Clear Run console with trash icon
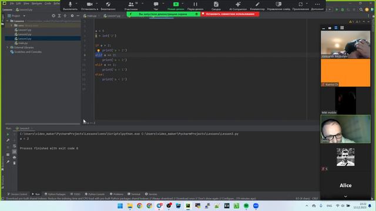376x211 pixels. 14,163
